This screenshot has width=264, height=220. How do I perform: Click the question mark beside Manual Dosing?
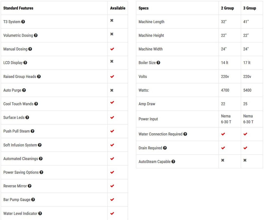[x=30, y=49]
